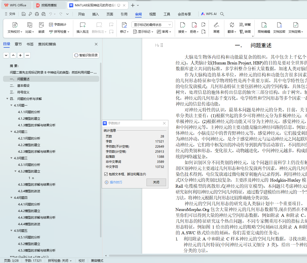
Task: Click the Redo arrow icon
Action: [61, 14]
